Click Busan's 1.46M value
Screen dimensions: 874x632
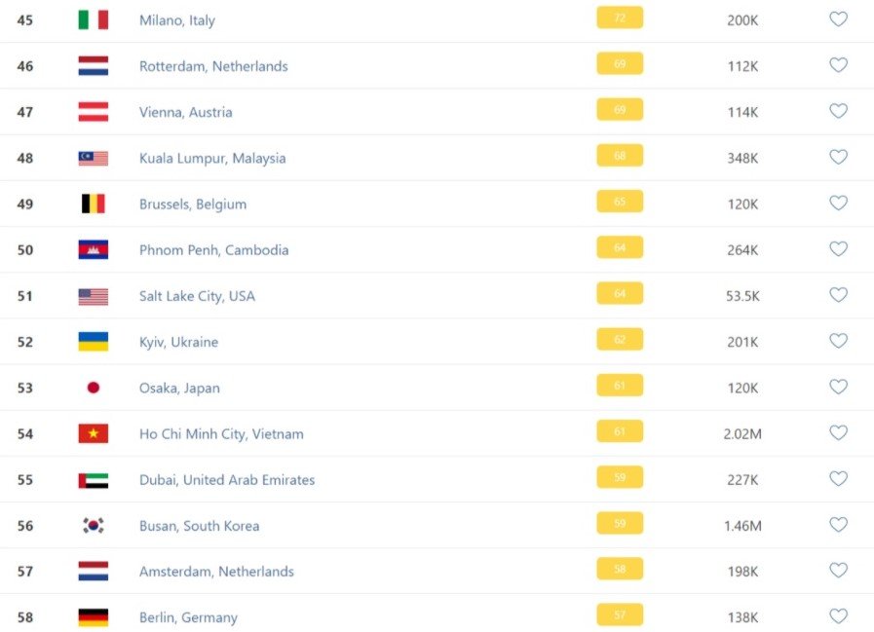[x=742, y=526]
